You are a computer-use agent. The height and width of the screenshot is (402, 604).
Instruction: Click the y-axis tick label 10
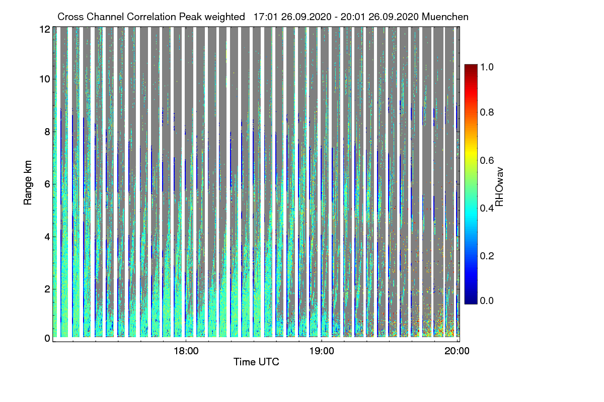(x=44, y=79)
